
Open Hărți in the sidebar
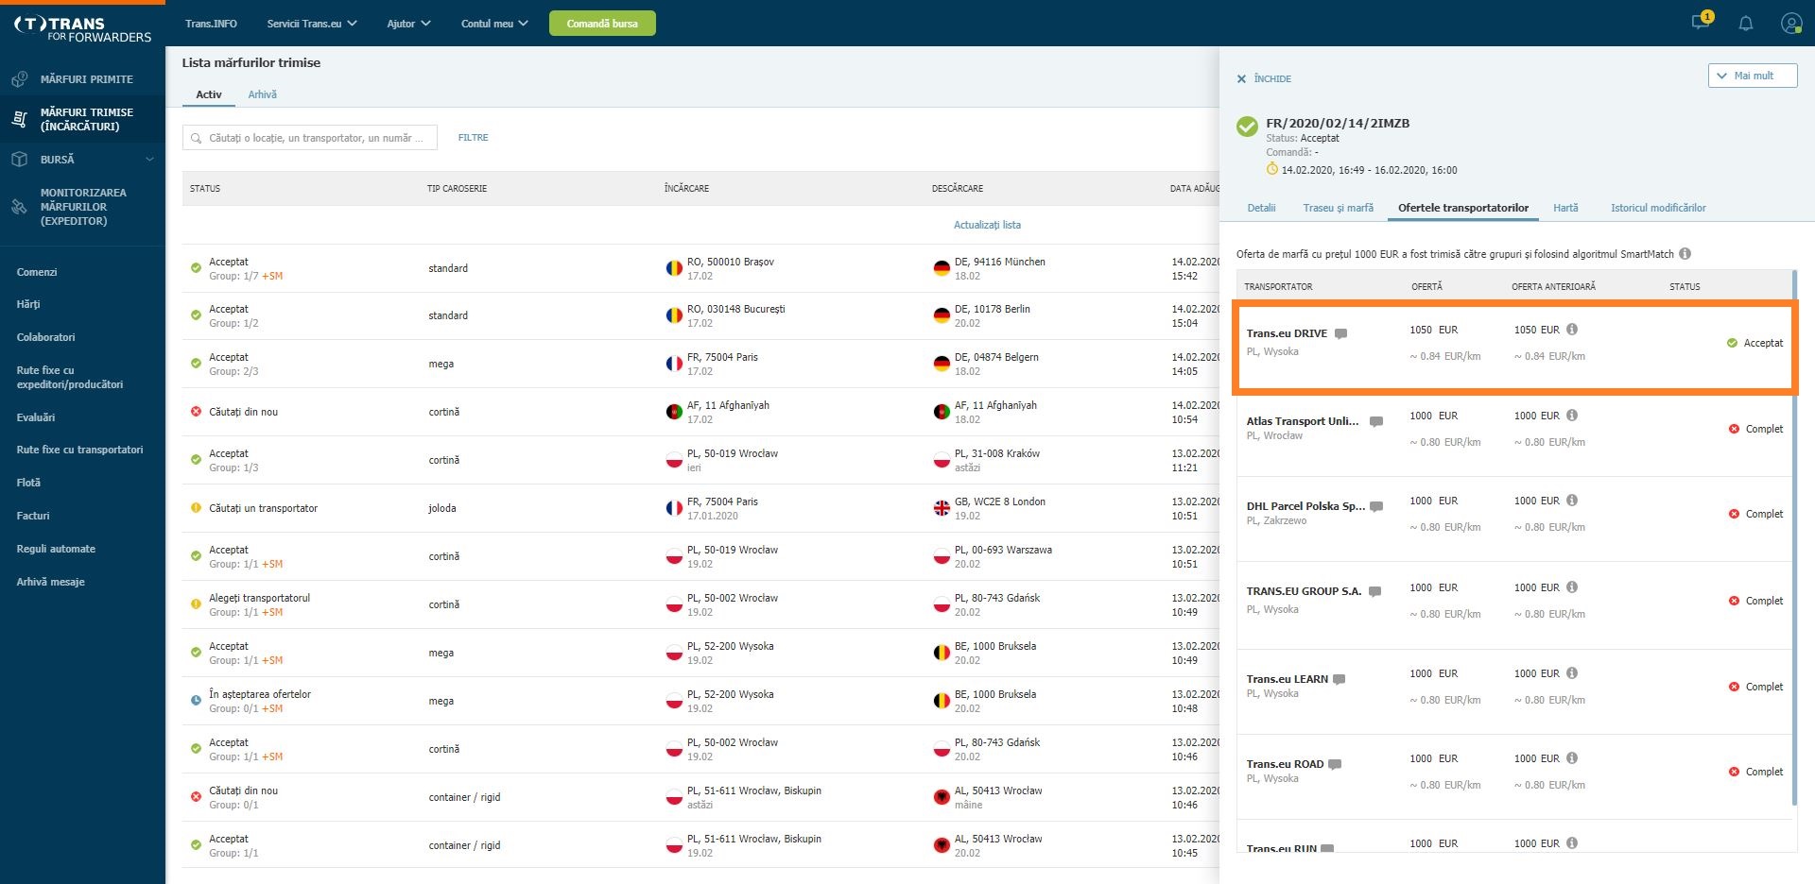pos(28,304)
